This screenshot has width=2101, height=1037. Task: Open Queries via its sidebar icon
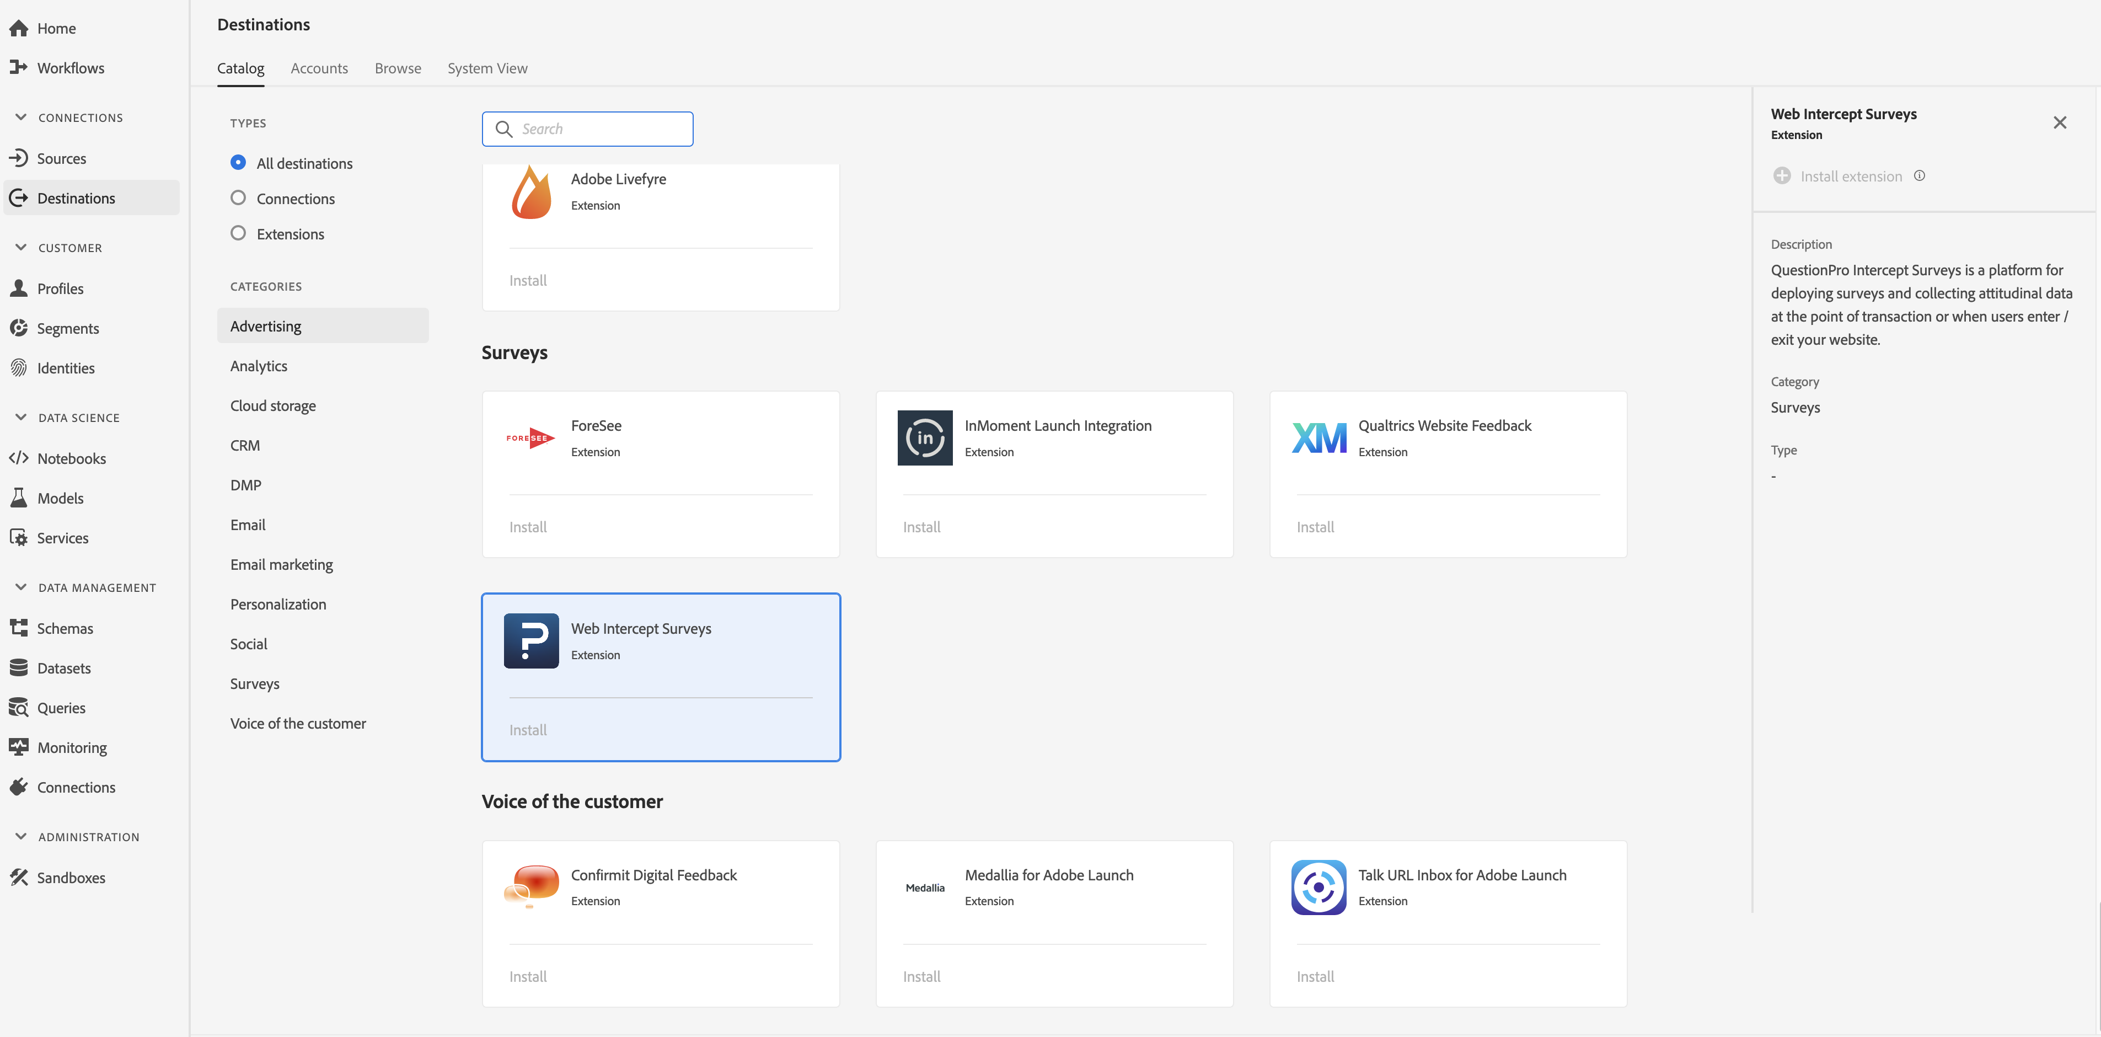coord(19,707)
